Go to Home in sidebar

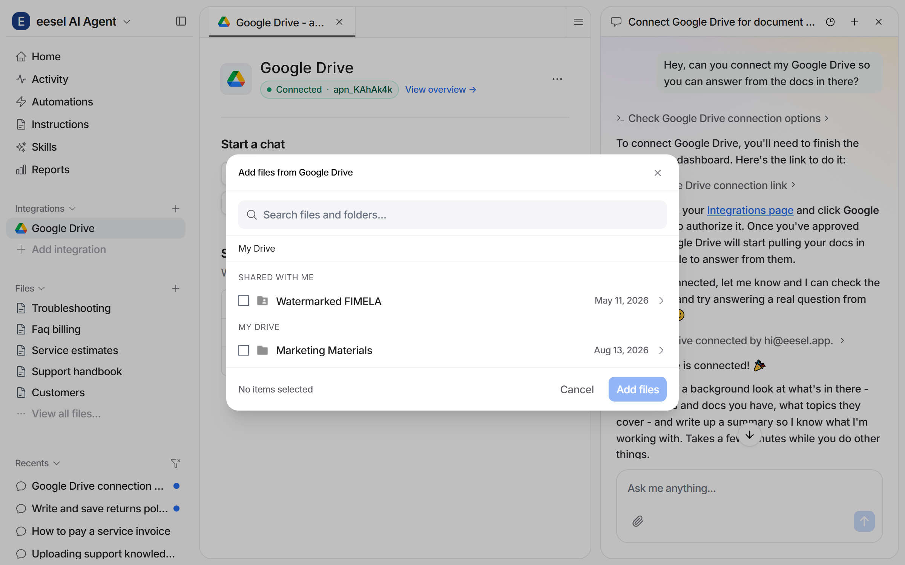point(96,56)
